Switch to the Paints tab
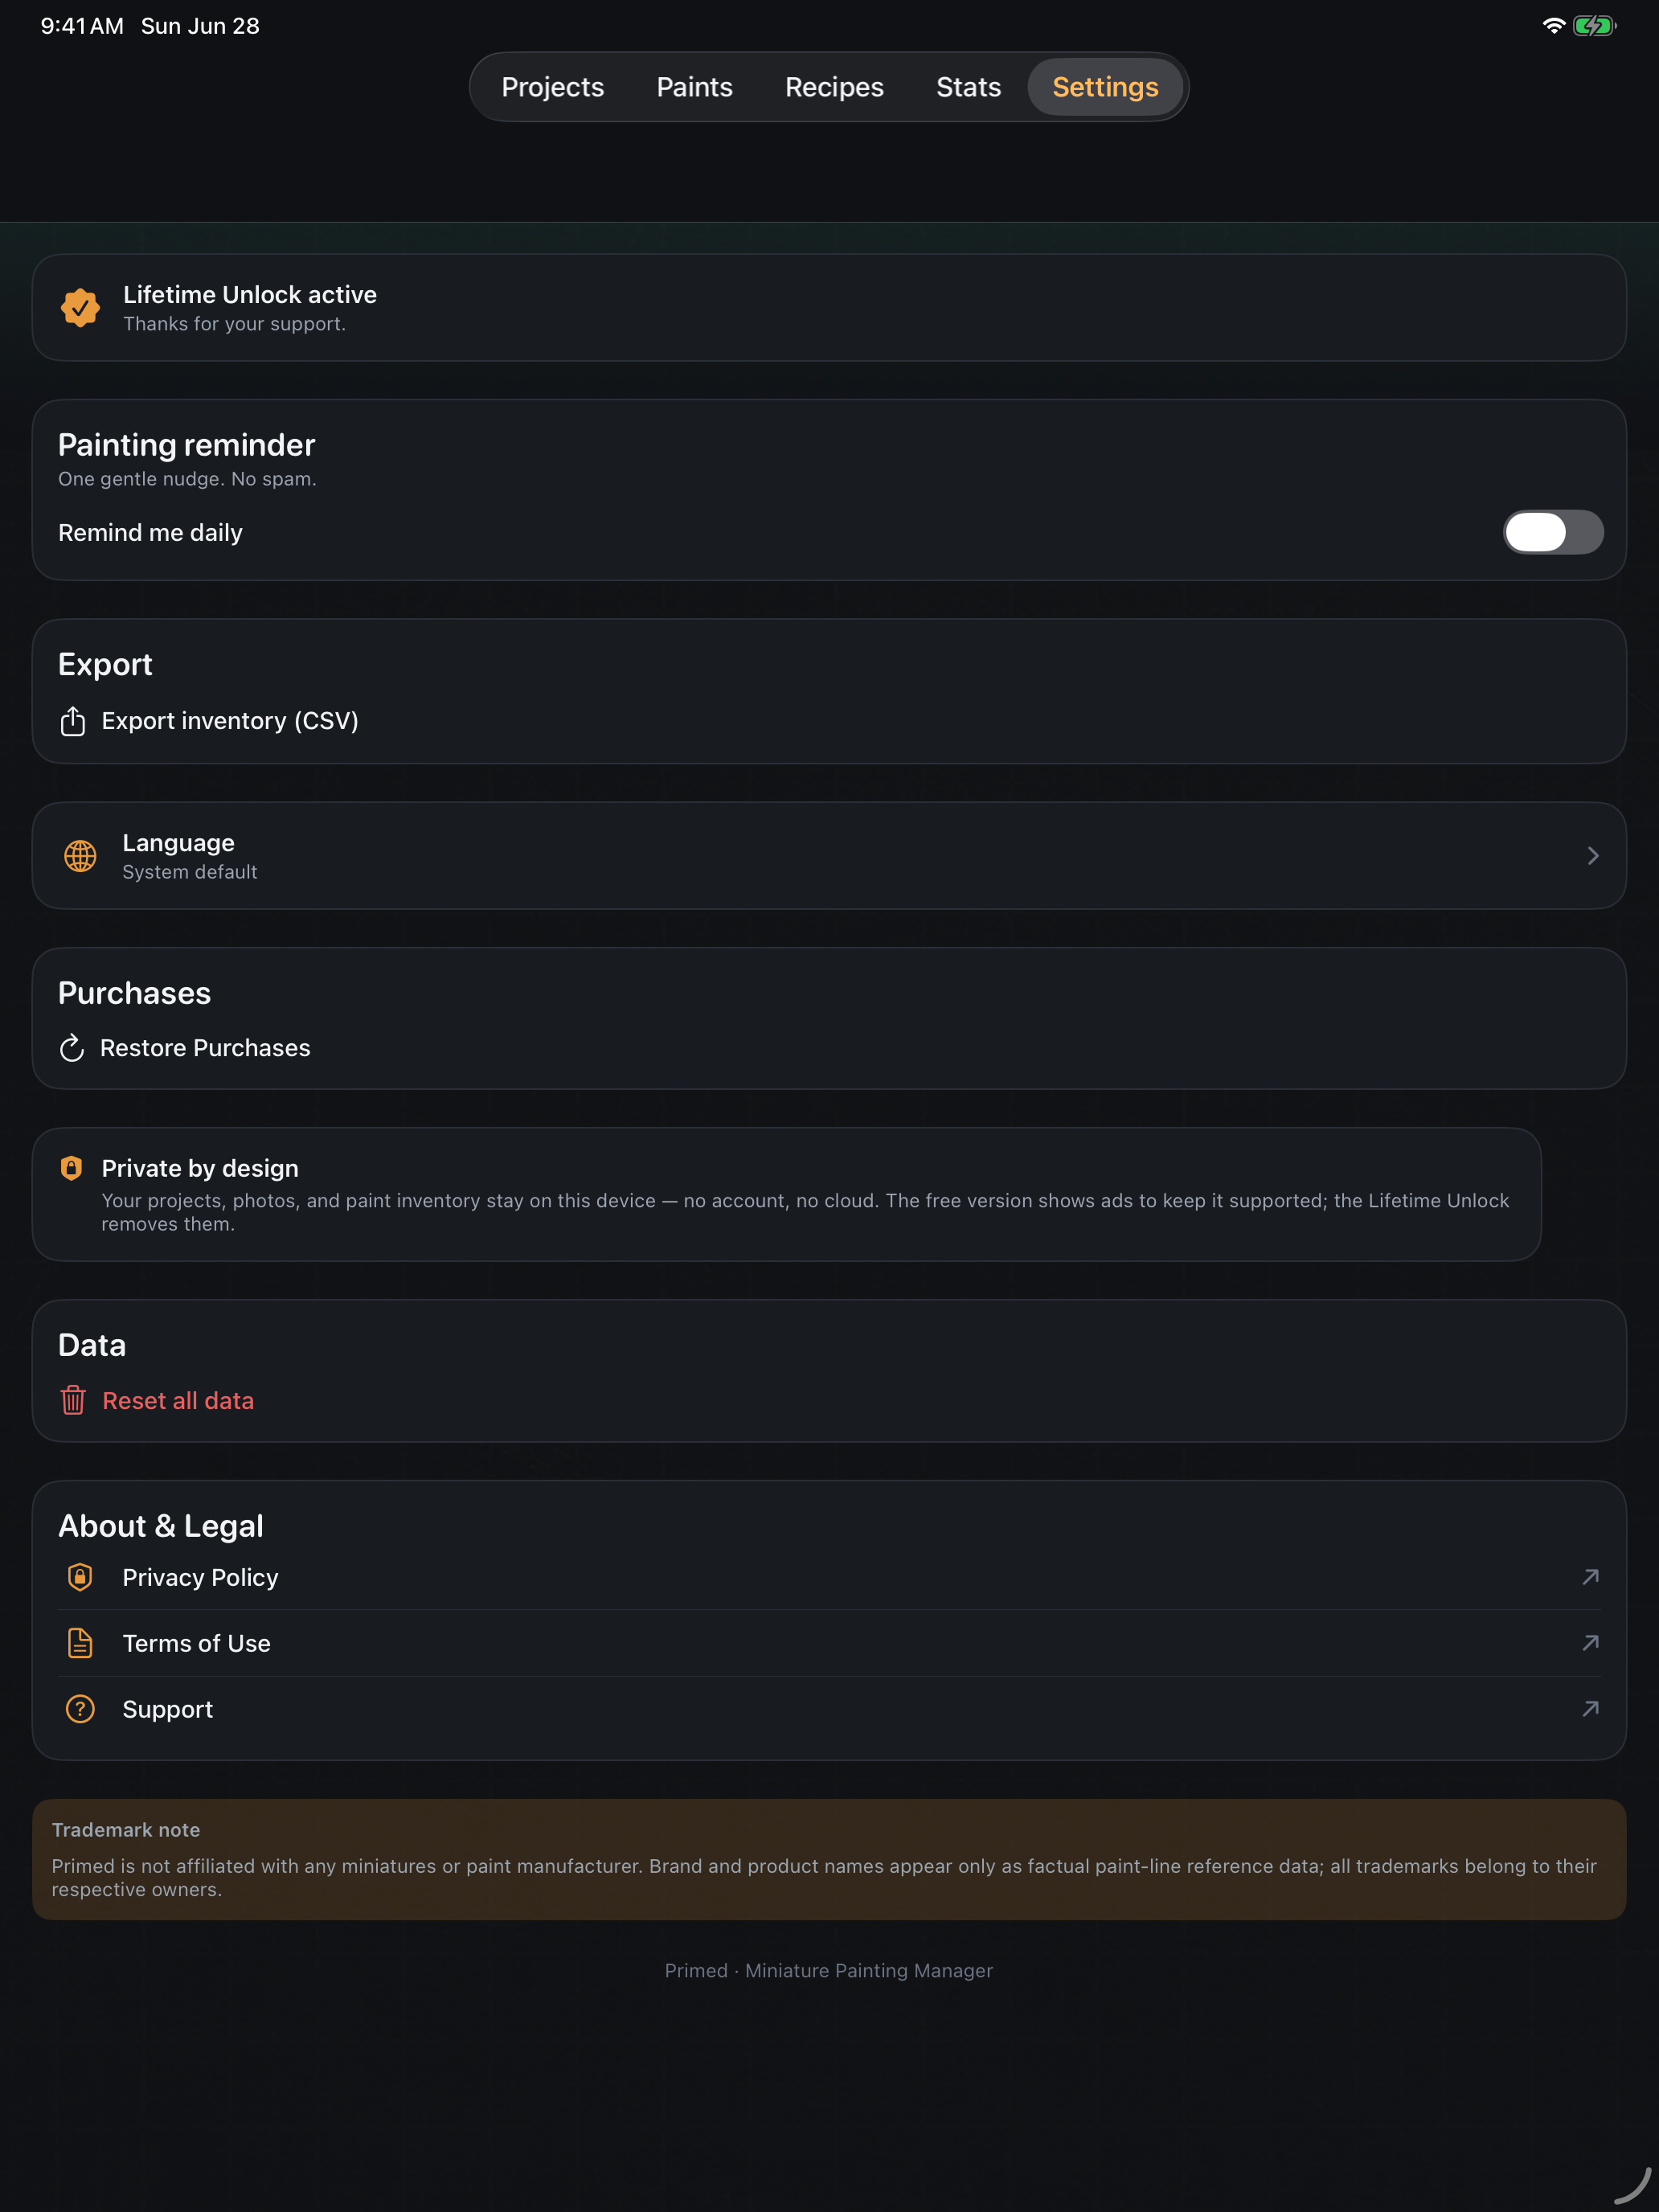This screenshot has height=2212, width=1659. 694,87
